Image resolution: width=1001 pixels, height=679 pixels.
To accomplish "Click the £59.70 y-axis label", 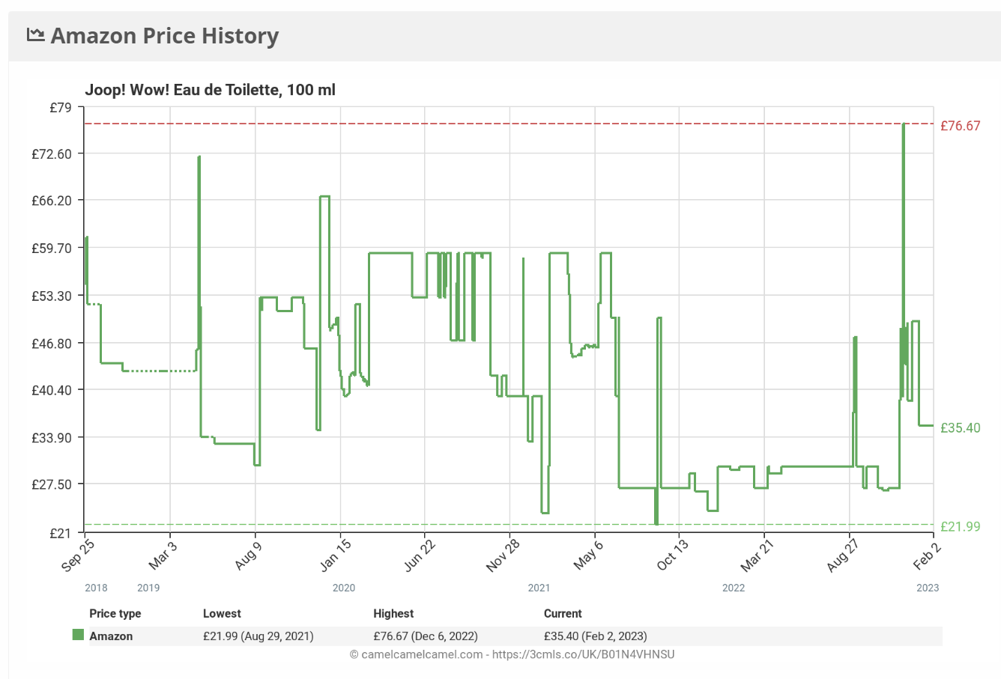I will coord(52,249).
